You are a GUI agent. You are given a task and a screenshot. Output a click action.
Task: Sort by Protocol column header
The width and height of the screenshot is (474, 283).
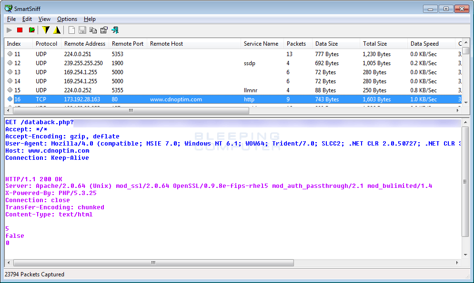tap(47, 44)
